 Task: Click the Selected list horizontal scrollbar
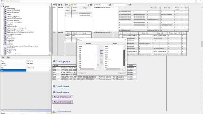(113, 69)
